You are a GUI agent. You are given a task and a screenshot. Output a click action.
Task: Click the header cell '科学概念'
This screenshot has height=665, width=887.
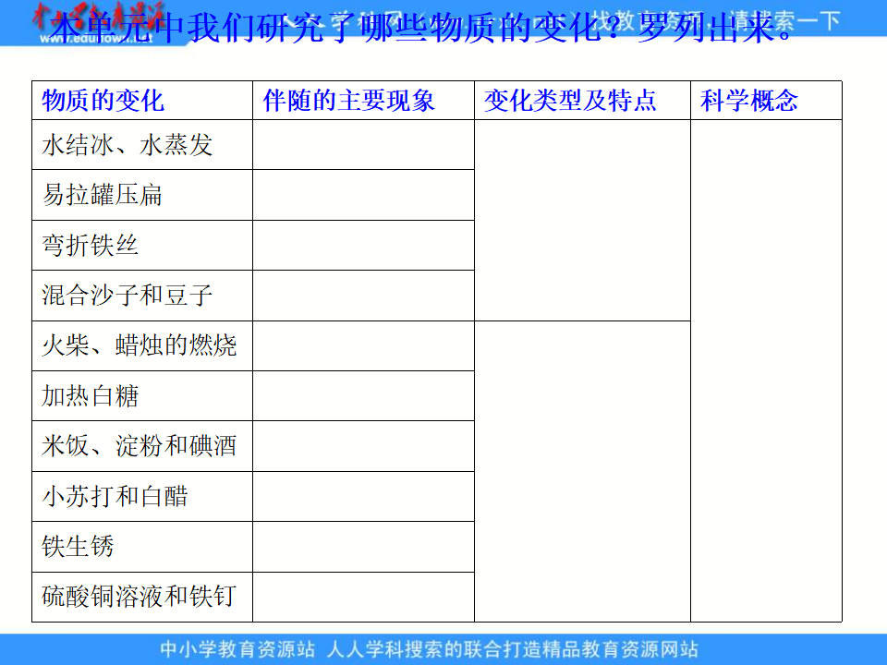pos(766,101)
